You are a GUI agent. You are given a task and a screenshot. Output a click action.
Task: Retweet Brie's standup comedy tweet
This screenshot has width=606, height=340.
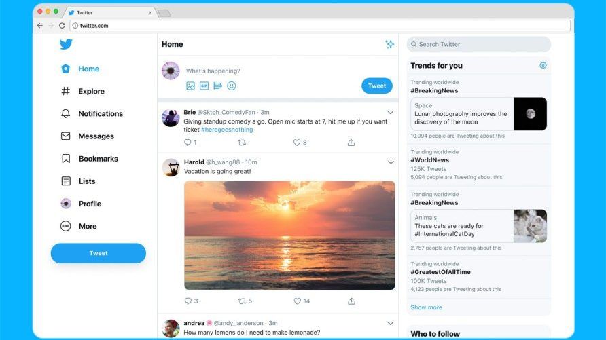click(x=242, y=143)
